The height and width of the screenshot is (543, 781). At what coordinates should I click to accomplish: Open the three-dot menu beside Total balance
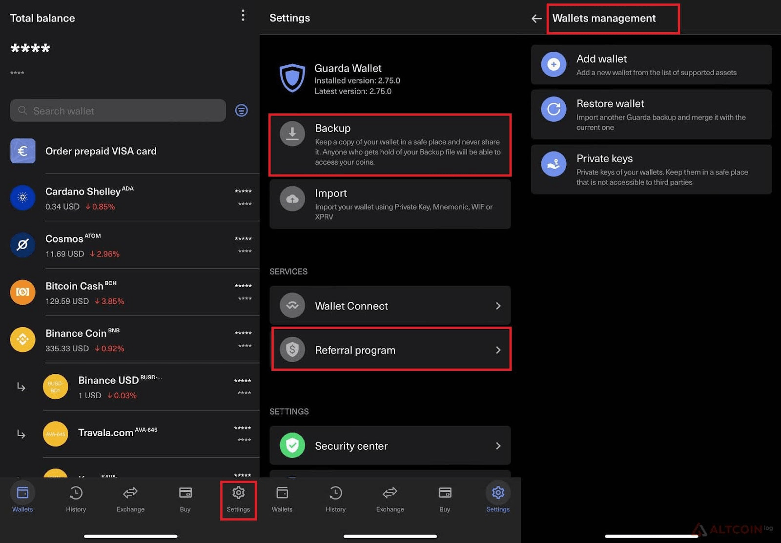(x=243, y=16)
